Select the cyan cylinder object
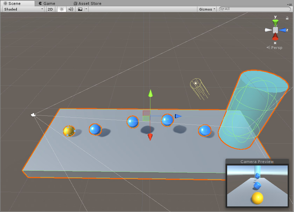The height and width of the screenshot is (212, 294). 253,109
